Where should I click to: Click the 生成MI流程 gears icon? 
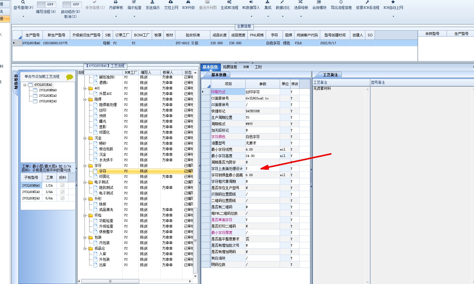229,2
